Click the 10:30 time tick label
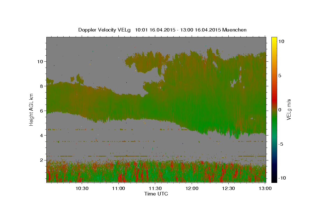 pyautogui.click(x=82, y=188)
